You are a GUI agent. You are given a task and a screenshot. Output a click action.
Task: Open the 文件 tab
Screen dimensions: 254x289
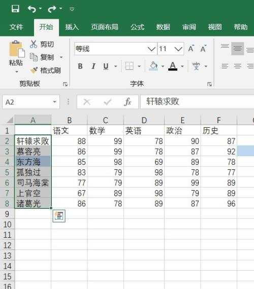tap(16, 27)
